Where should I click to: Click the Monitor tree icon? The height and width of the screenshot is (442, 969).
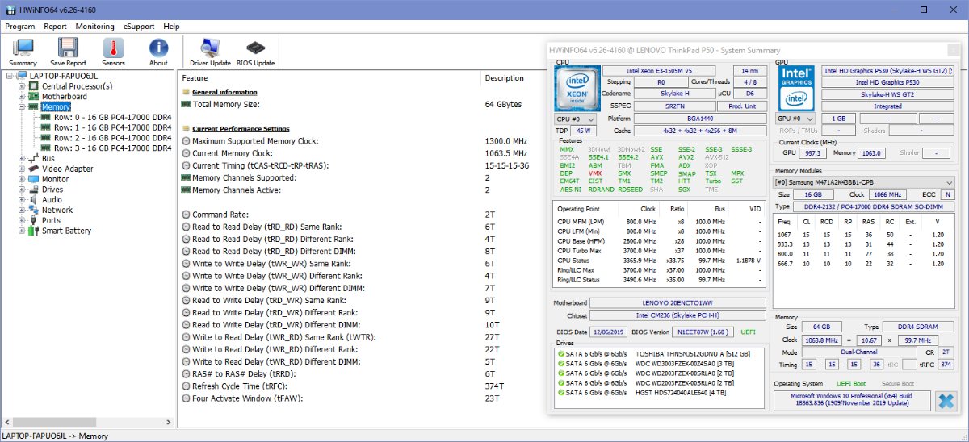point(34,179)
